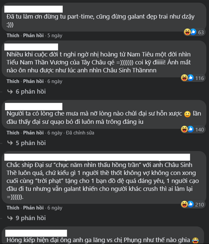Reply to the Chắc ship Đại sư comment
209x244 pixels.
[33, 208]
